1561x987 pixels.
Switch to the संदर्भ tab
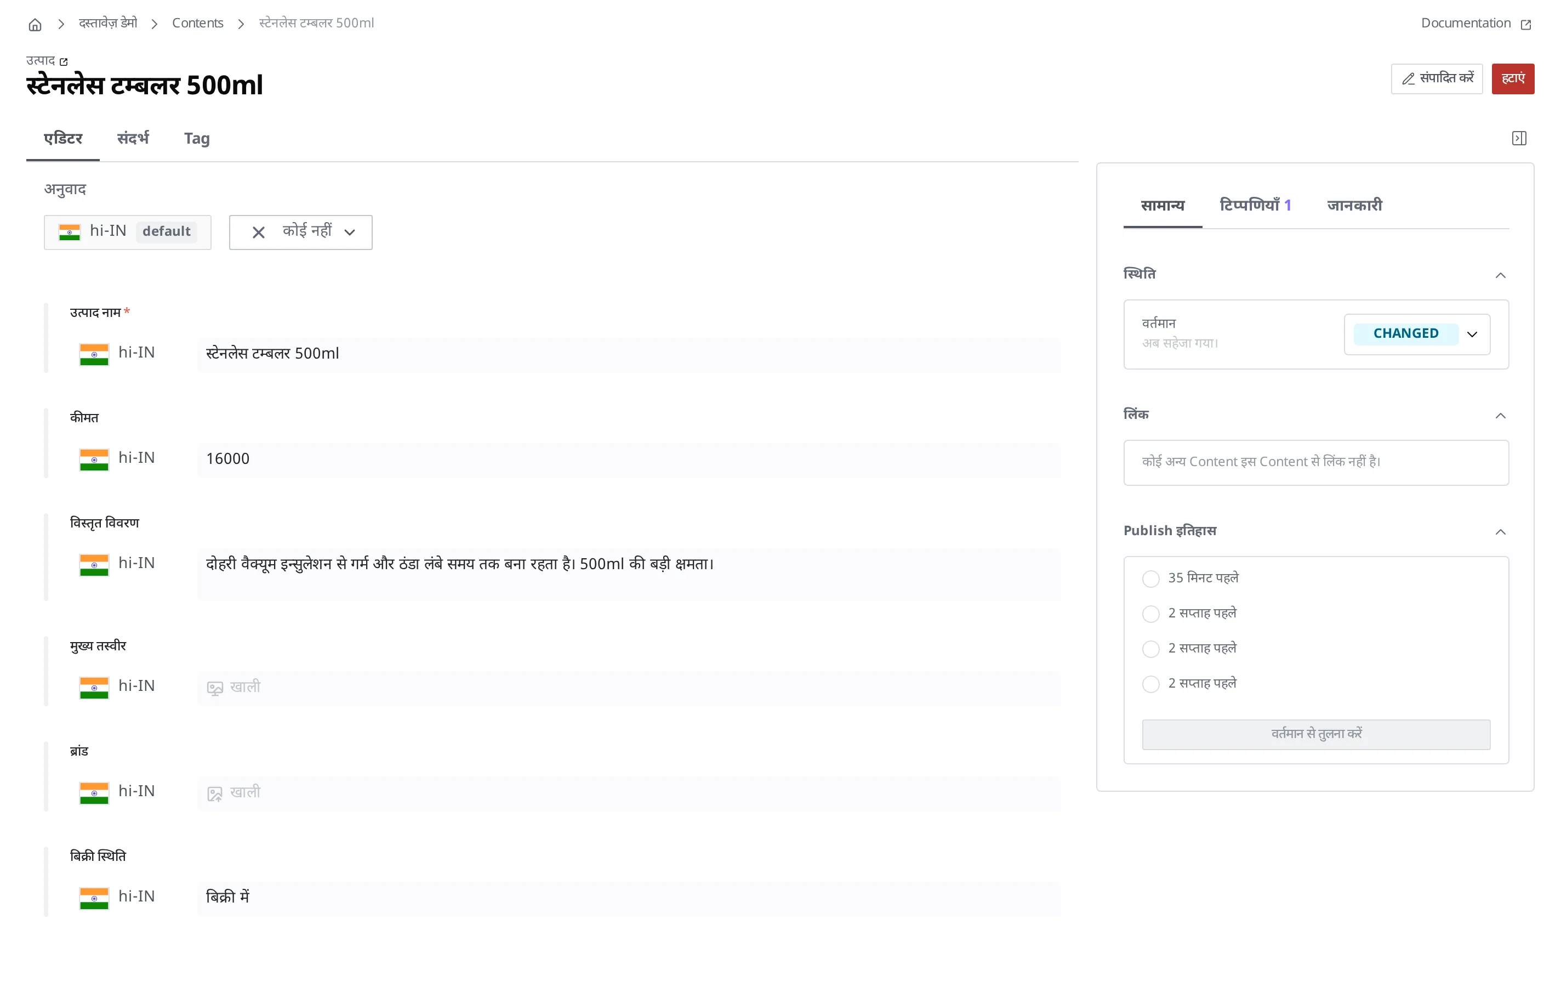133,138
